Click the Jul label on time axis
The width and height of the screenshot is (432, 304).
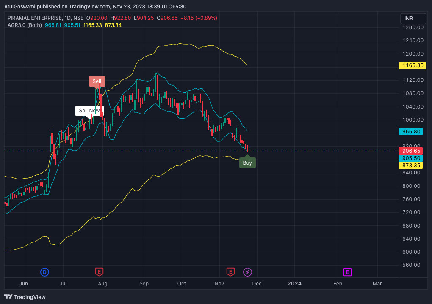click(63, 284)
